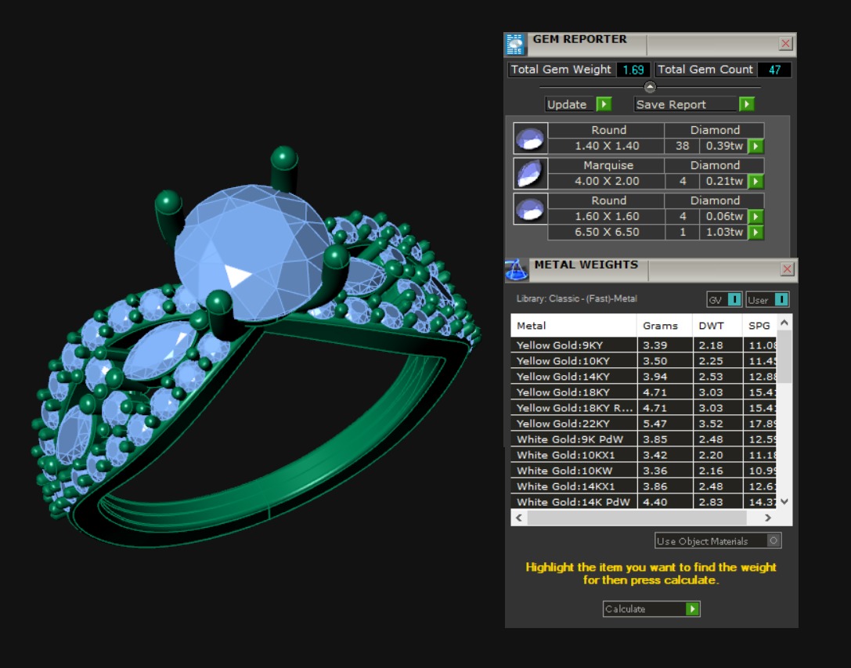851x668 pixels.
Task: Sort the table by the DWT column header
Action: point(717,326)
